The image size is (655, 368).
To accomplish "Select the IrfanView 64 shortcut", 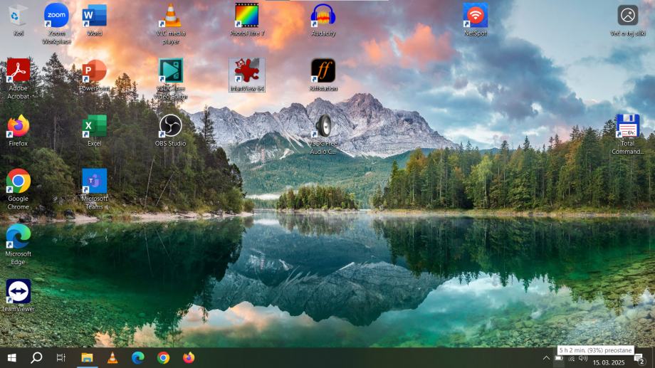I will click(x=247, y=75).
